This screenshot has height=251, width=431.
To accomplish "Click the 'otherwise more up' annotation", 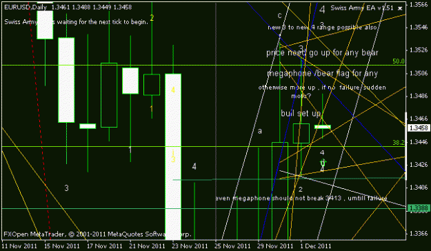I will [x=322, y=91].
